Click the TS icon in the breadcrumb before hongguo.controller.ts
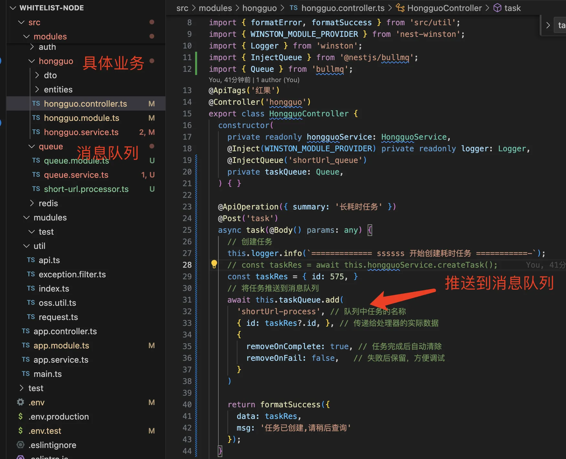 (294, 8)
